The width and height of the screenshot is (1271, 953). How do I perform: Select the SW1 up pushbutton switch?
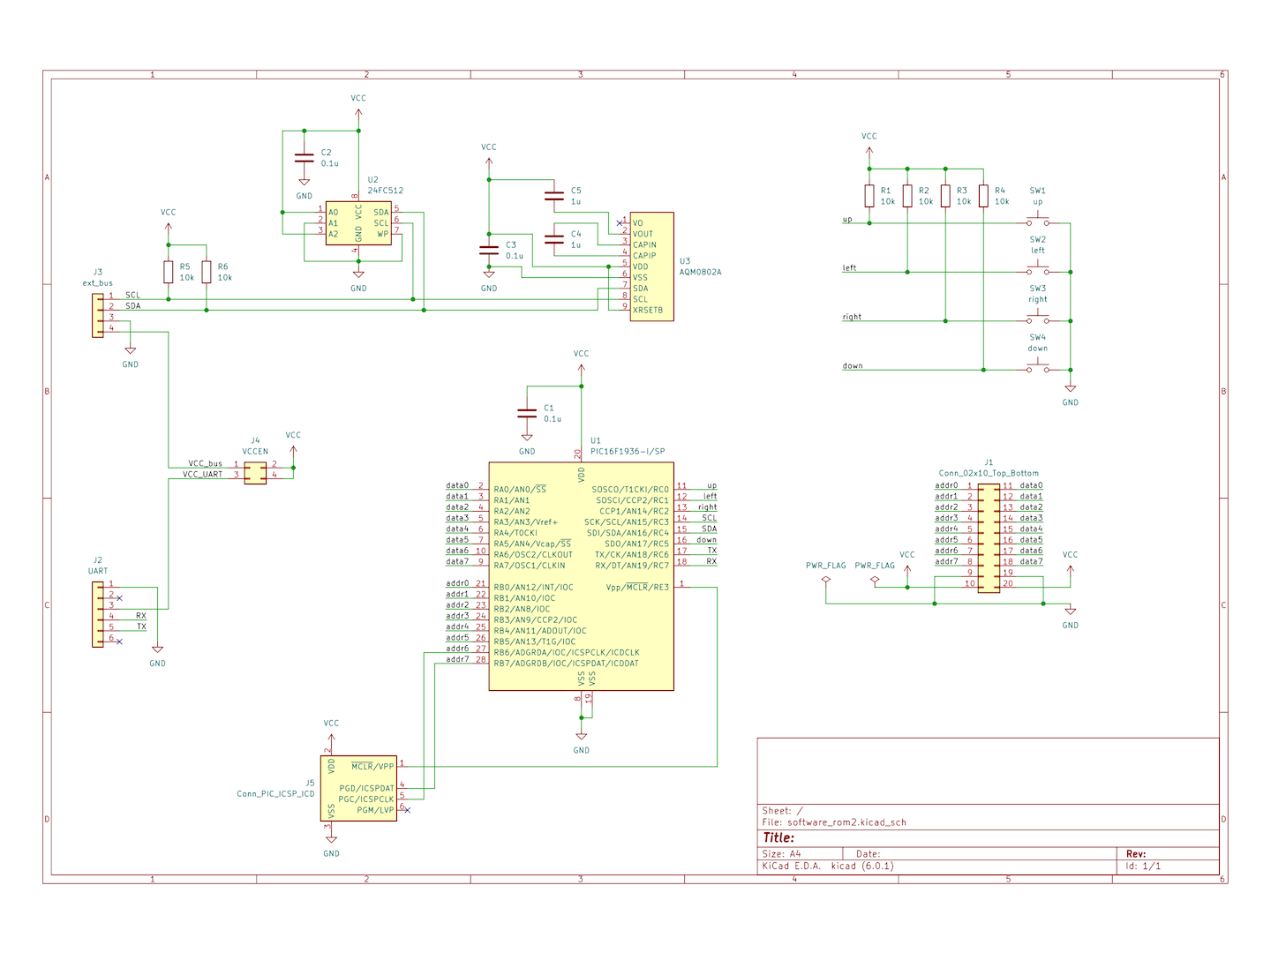[x=1037, y=222]
